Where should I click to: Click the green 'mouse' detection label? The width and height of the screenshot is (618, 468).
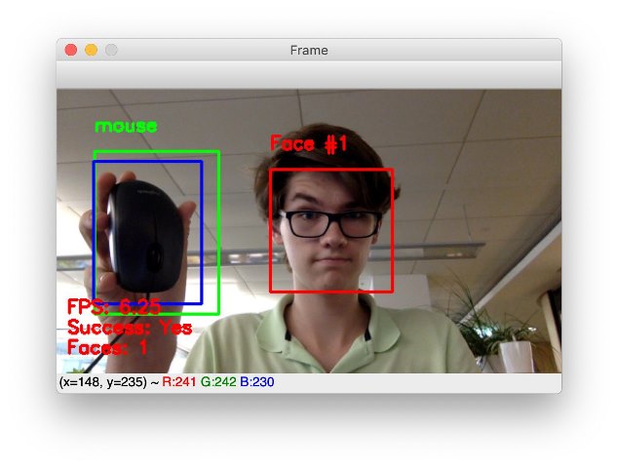(126, 126)
